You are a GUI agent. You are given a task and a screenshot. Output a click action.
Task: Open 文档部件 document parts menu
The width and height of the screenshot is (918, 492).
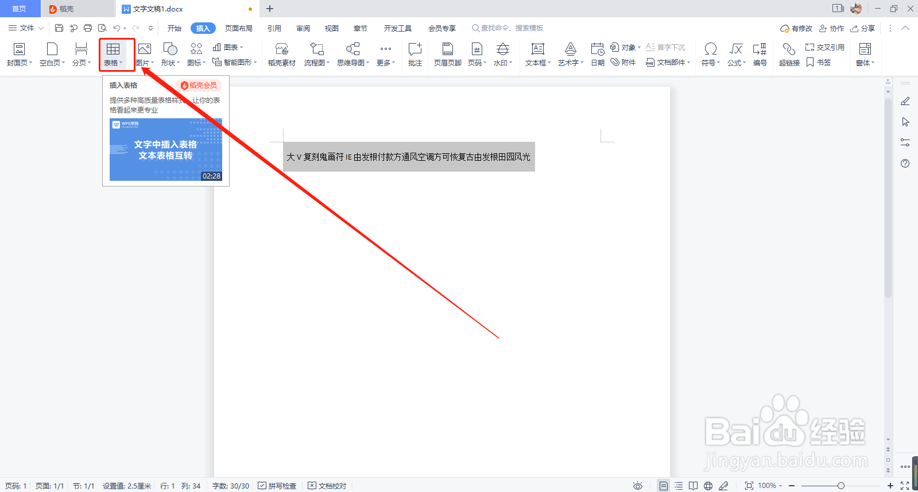pos(668,62)
